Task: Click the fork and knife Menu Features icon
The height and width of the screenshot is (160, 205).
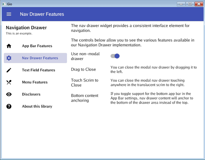Action: 9,82
